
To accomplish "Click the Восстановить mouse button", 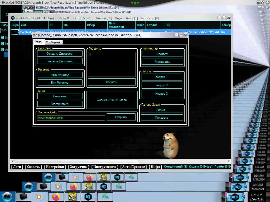I will click(60, 104).
